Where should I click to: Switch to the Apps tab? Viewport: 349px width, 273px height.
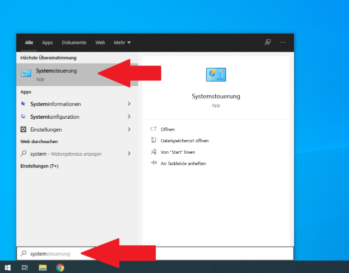pos(48,43)
